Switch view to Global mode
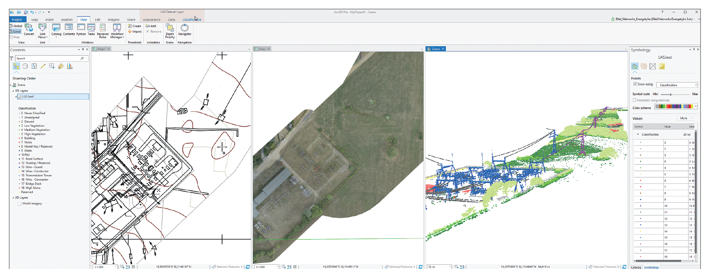 16,26
